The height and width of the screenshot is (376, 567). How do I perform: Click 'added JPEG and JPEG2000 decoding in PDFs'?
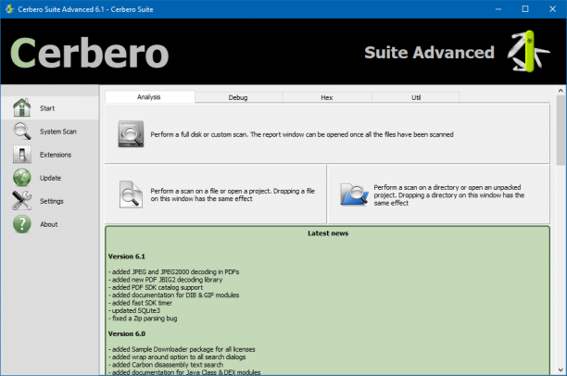173,272
